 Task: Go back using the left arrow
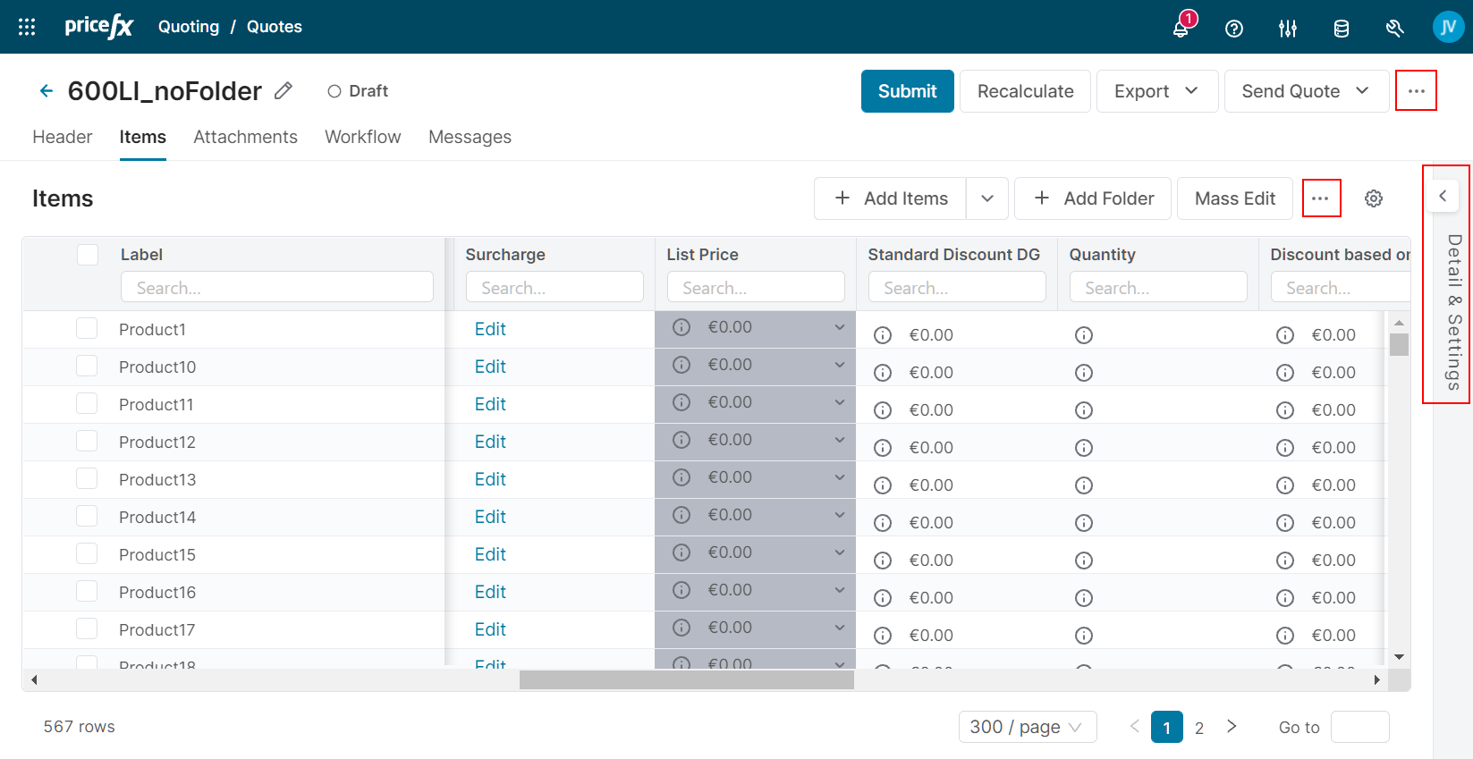point(47,90)
